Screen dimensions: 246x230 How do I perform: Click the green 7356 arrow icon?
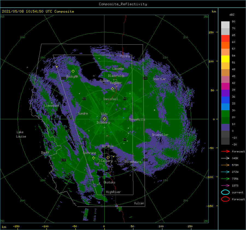pos(225,179)
